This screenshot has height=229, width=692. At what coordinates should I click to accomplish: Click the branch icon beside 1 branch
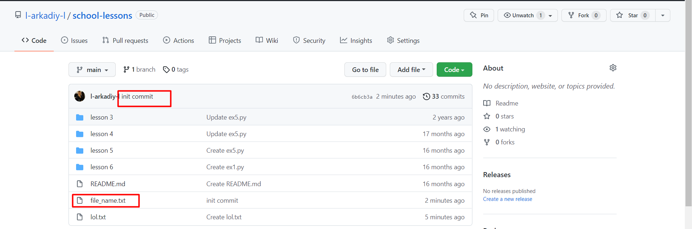click(x=126, y=69)
